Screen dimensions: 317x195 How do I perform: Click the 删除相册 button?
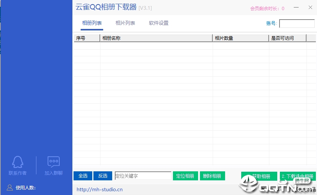212,176
